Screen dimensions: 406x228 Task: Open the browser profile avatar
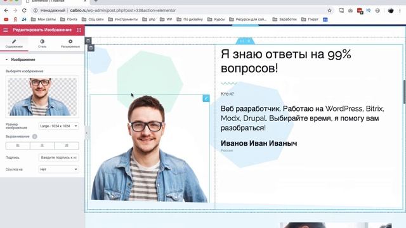391,11
